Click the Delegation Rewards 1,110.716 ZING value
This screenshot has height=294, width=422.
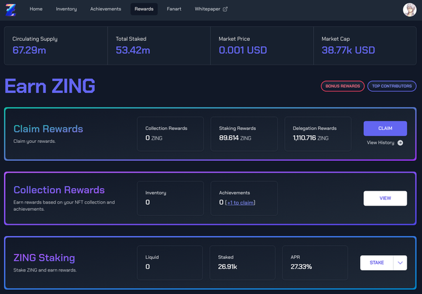click(311, 138)
